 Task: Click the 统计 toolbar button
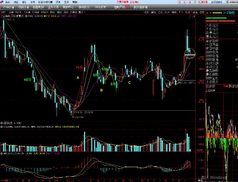click(167, 12)
